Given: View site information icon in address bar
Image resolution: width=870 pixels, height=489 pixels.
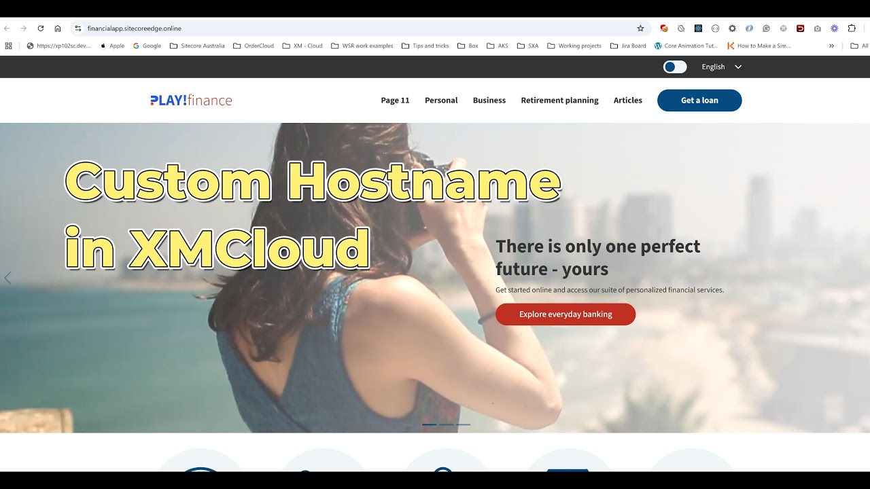Looking at the screenshot, I should pyautogui.click(x=78, y=29).
